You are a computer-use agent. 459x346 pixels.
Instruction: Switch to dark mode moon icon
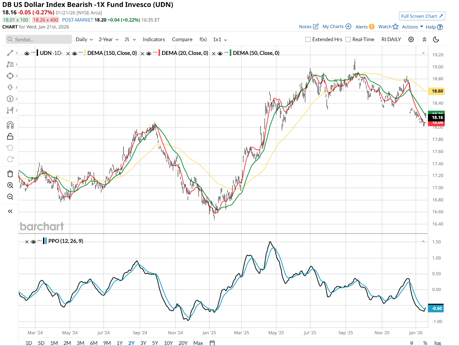[x=436, y=40]
